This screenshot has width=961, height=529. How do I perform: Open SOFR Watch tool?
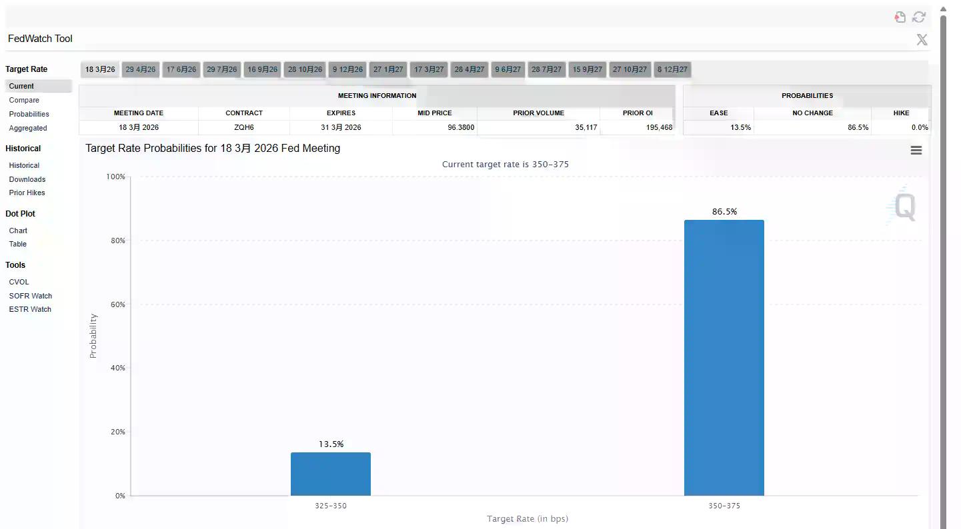(x=31, y=296)
